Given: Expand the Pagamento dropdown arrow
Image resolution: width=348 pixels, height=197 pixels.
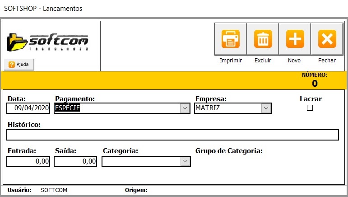Looking at the screenshot, I should click(185, 108).
